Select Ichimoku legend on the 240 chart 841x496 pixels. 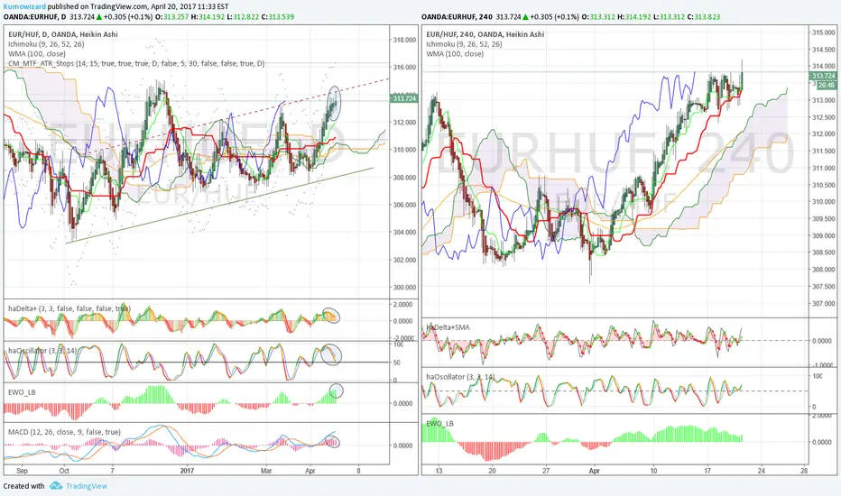464,44
